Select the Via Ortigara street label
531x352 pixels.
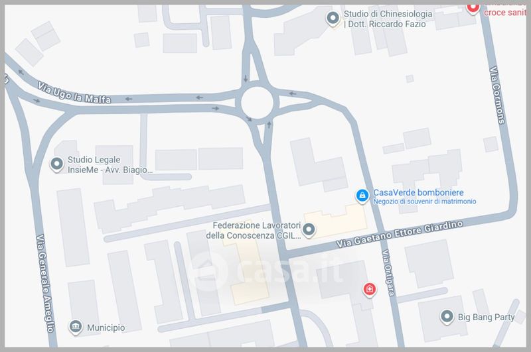tap(388, 273)
